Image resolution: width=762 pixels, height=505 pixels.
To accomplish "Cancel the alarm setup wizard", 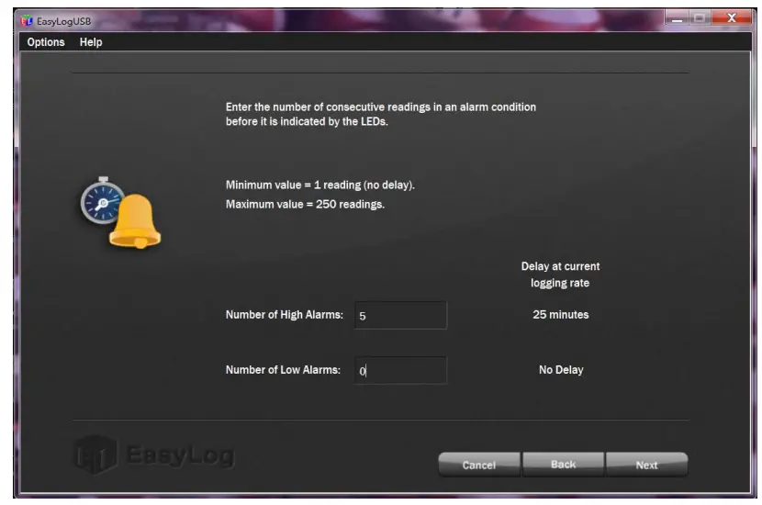I will [x=479, y=465].
